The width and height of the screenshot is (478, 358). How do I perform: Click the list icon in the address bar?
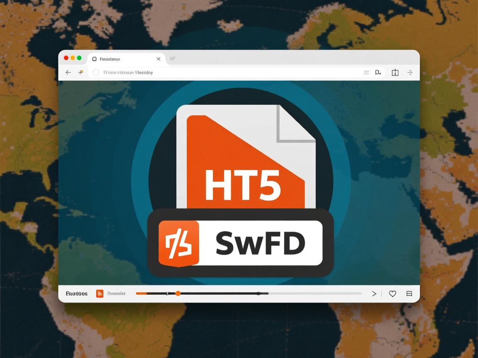click(x=366, y=72)
